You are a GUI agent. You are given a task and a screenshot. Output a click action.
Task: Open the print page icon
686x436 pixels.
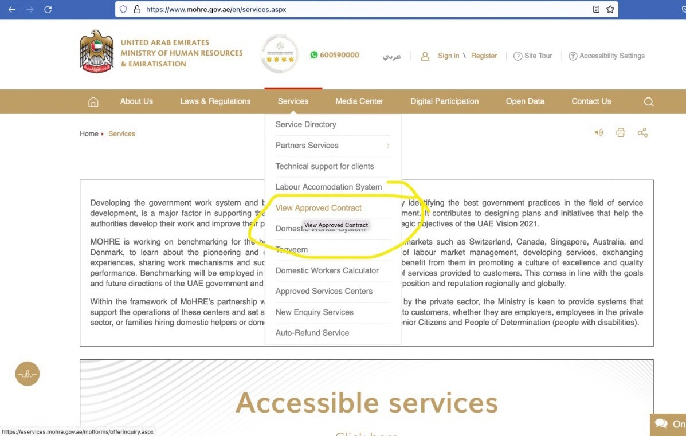click(x=621, y=132)
